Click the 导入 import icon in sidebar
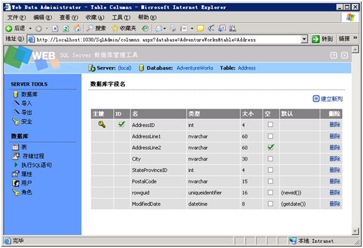This screenshot has width=363, height=248. point(16,103)
